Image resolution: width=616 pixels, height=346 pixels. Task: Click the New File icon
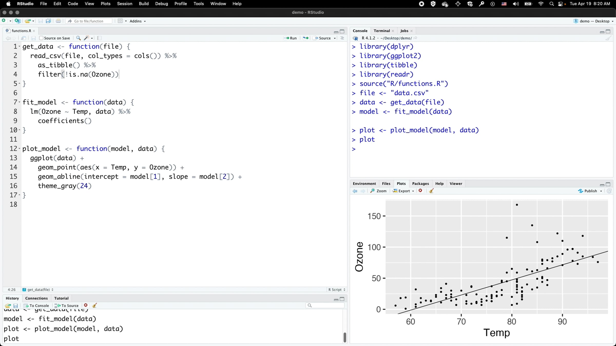click(4, 21)
